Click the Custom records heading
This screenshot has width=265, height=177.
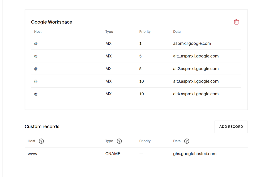tap(42, 127)
